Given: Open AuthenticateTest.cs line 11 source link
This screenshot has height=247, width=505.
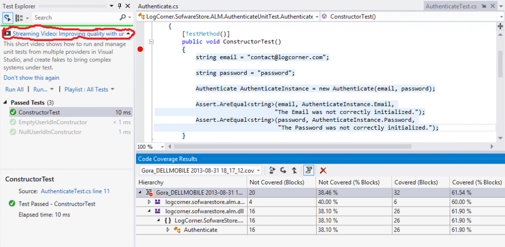Looking at the screenshot, I should [x=75, y=191].
